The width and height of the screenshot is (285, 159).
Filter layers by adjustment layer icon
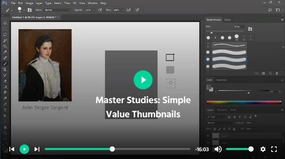234,117
